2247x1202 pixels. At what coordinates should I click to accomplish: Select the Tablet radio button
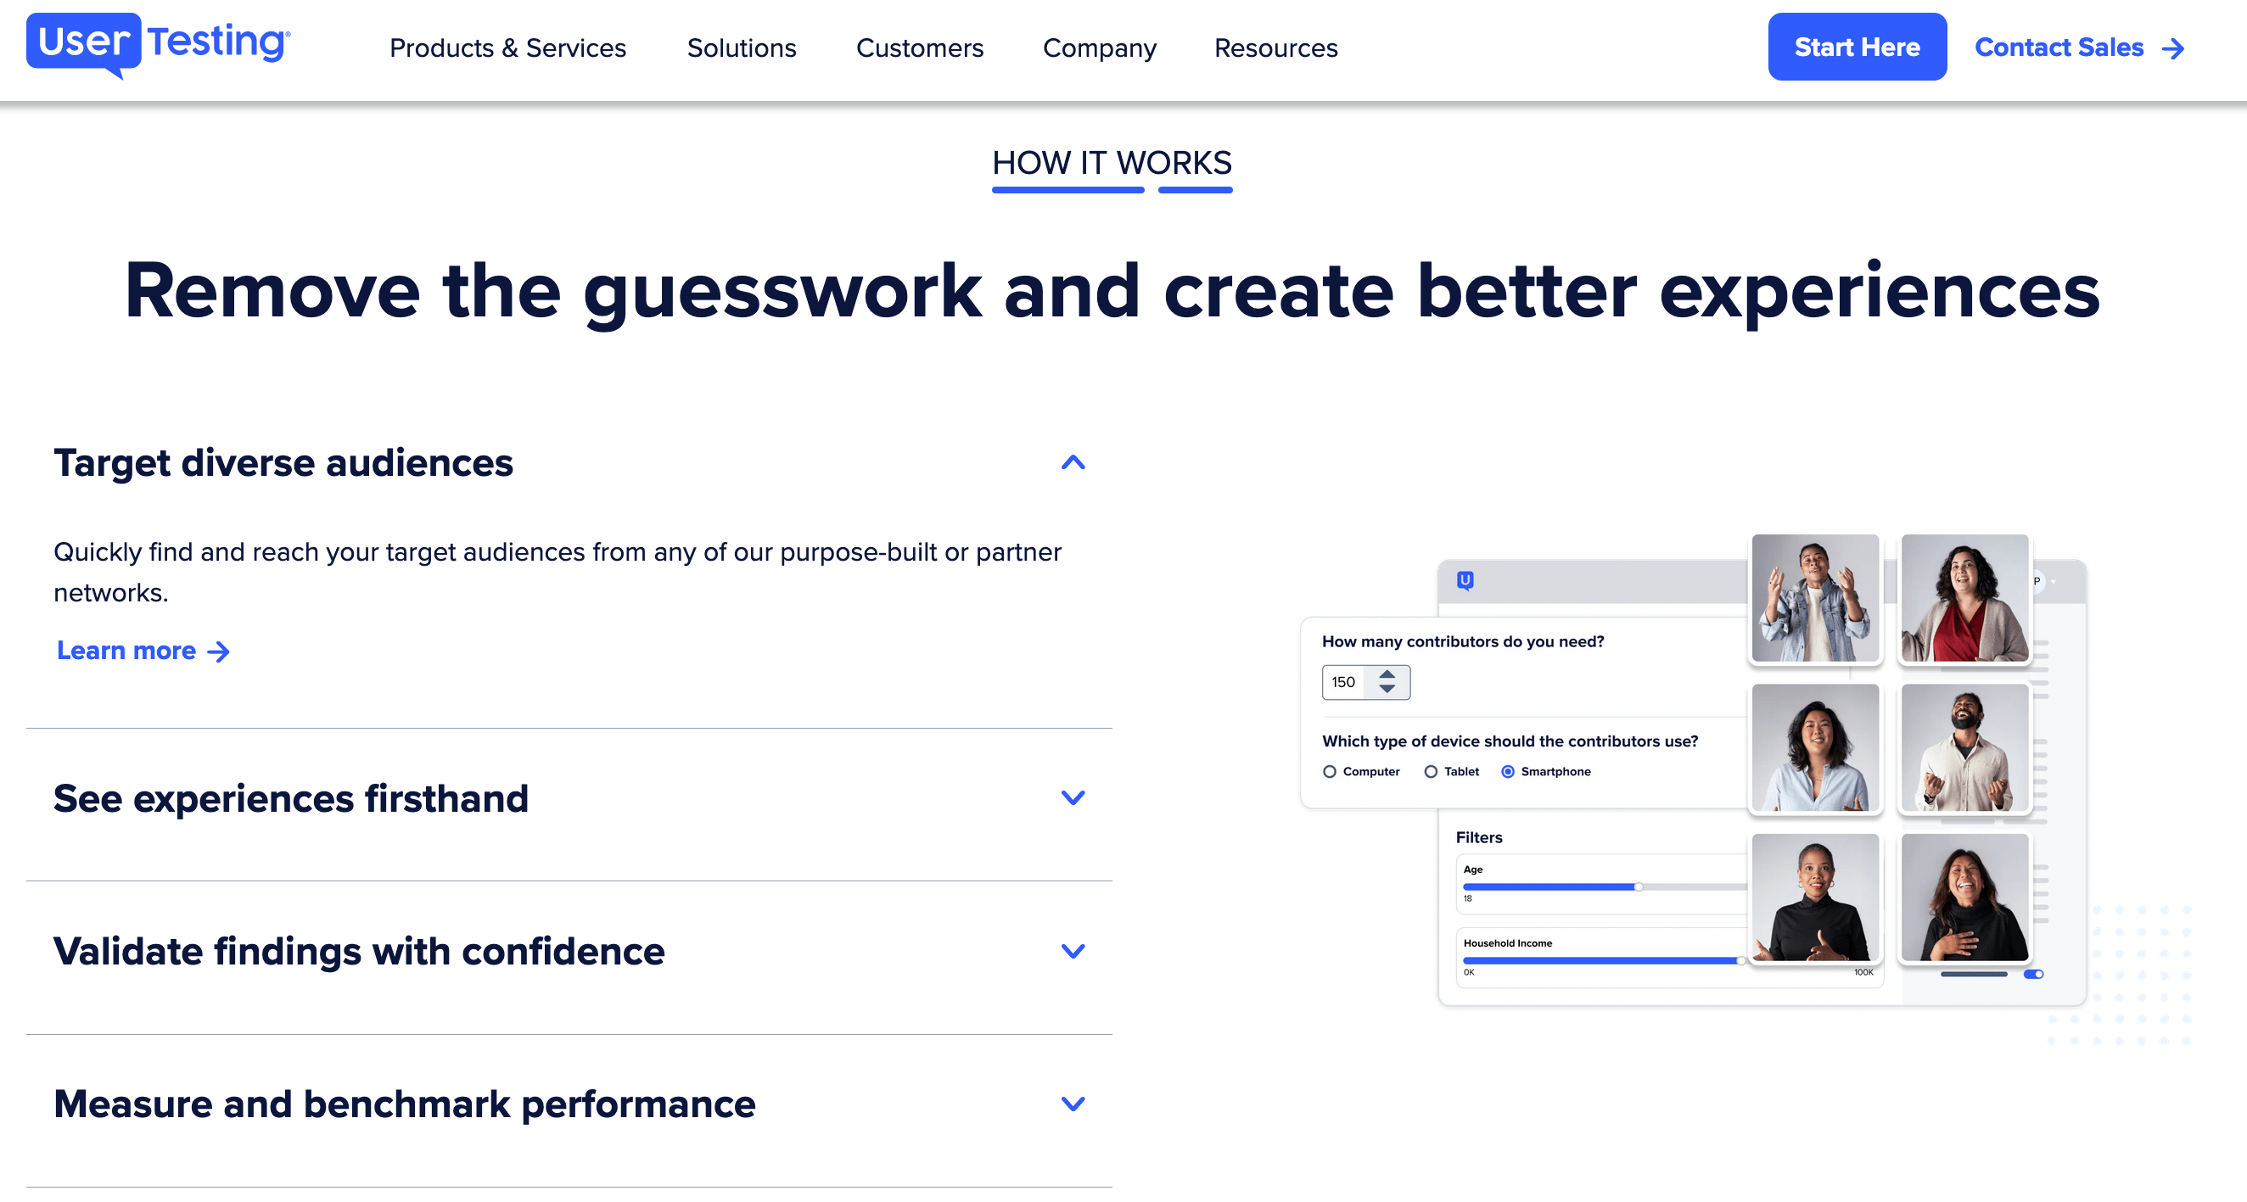point(1431,771)
